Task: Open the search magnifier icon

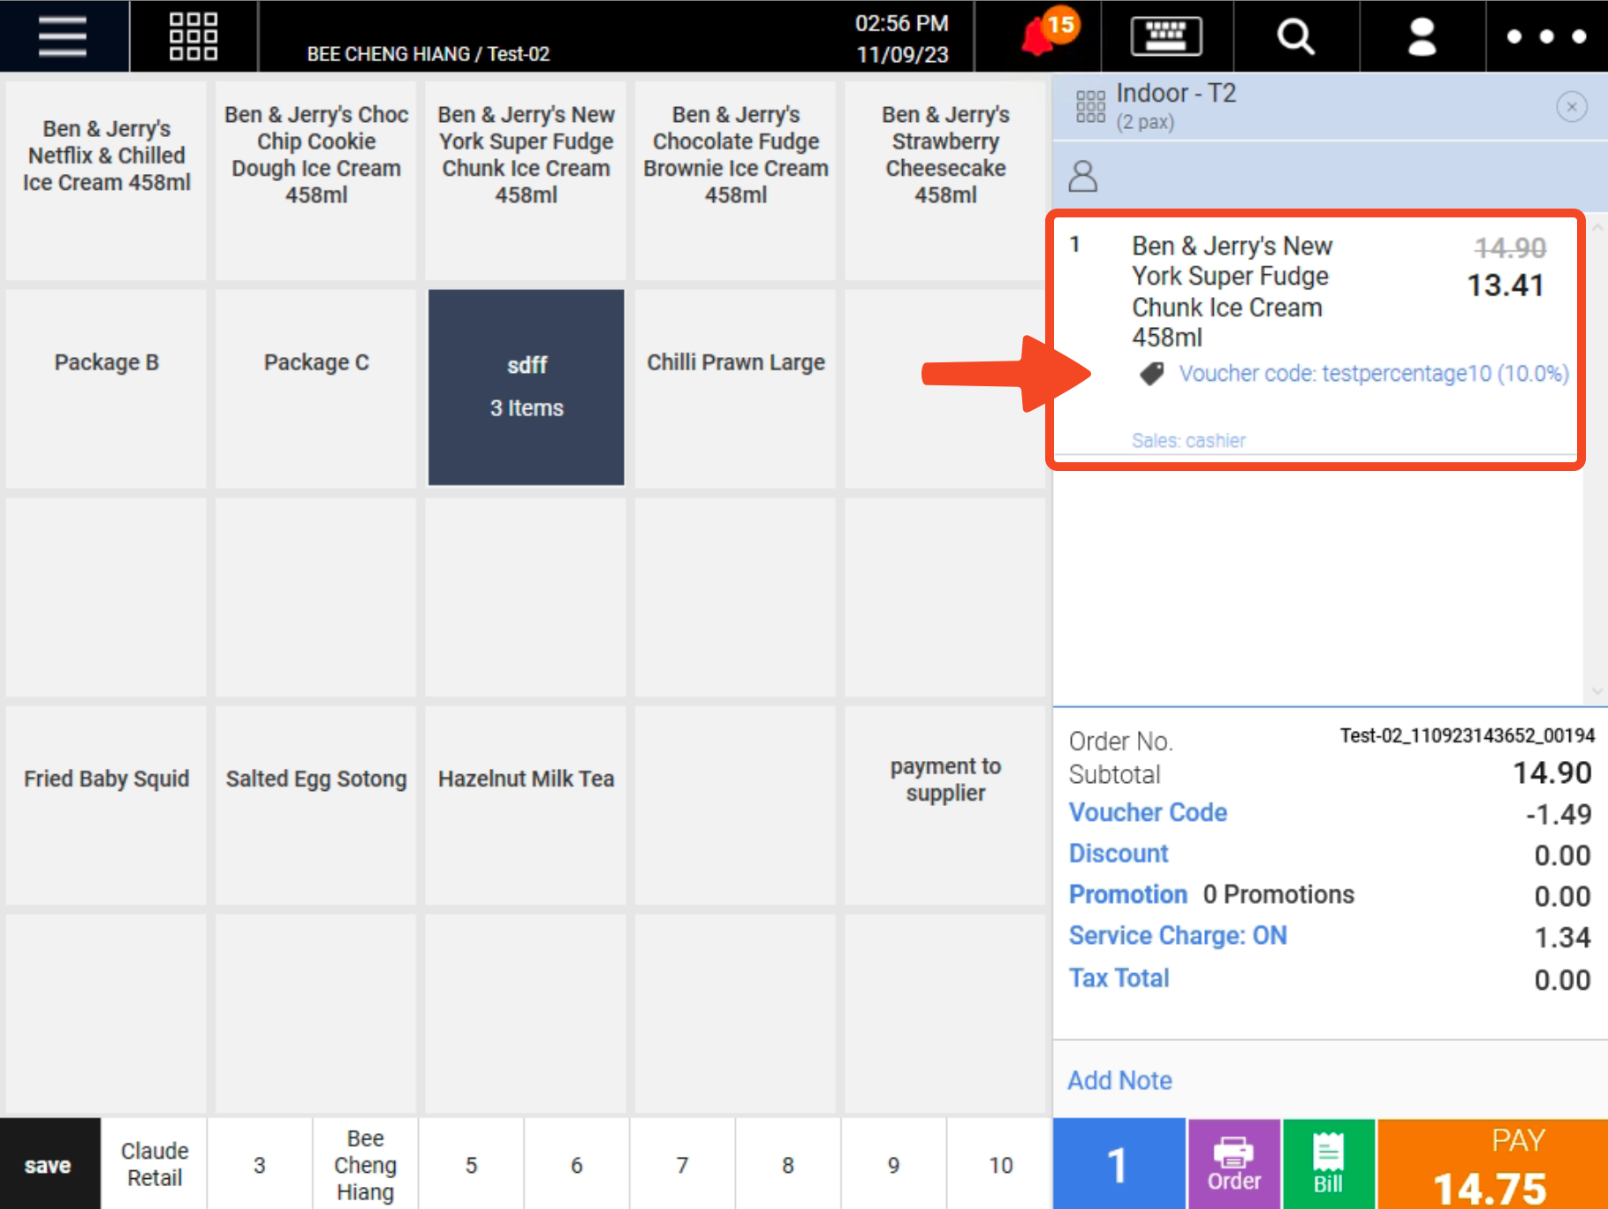Action: tap(1296, 36)
